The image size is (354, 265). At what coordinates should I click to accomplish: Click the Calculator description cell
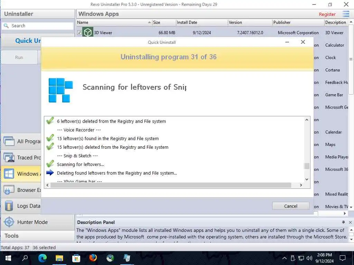pyautogui.click(x=335, y=45)
